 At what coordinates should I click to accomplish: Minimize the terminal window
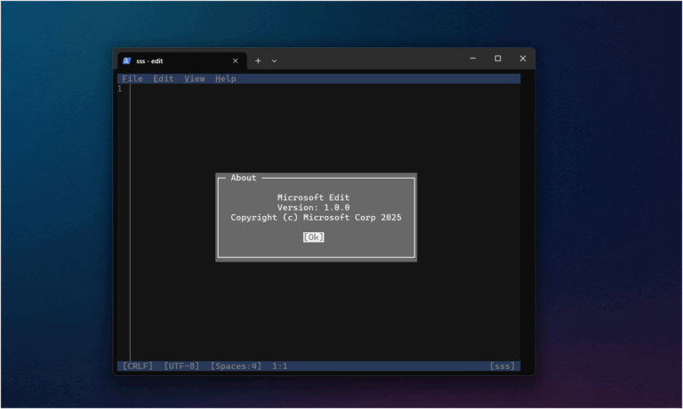click(x=473, y=59)
